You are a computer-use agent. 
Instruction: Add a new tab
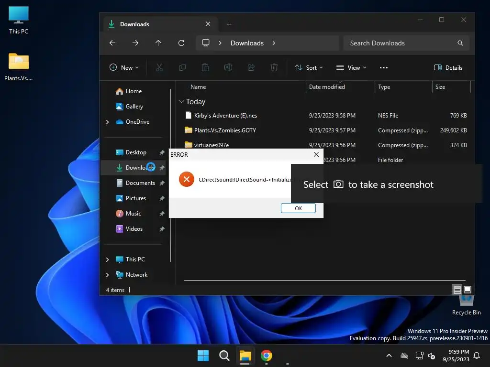[x=229, y=24]
